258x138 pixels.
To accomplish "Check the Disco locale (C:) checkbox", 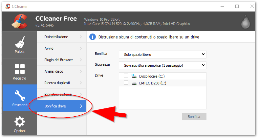I will pyautogui.click(x=126, y=76).
